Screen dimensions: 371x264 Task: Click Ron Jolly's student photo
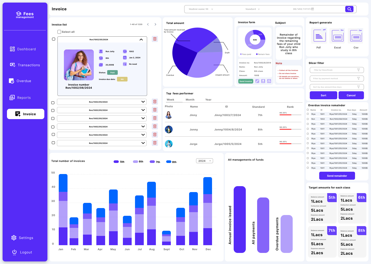click(79, 65)
